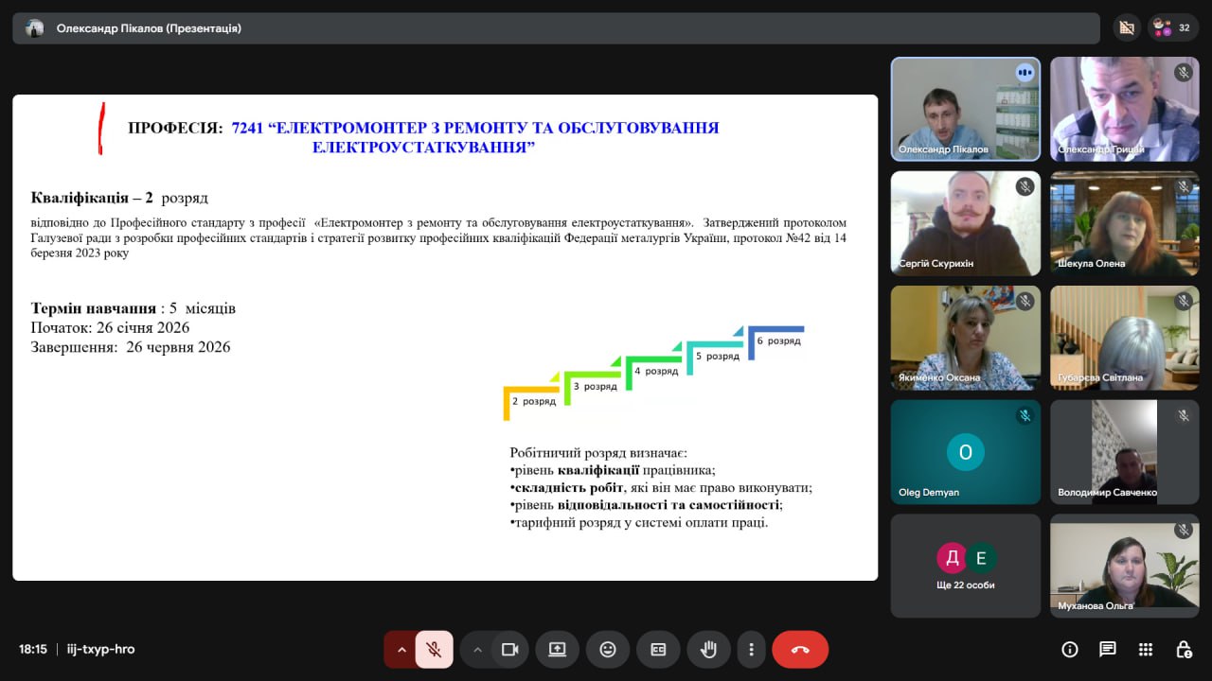Open the participants list showing 32
Image resolution: width=1212 pixels, height=681 pixels.
pyautogui.click(x=1173, y=28)
